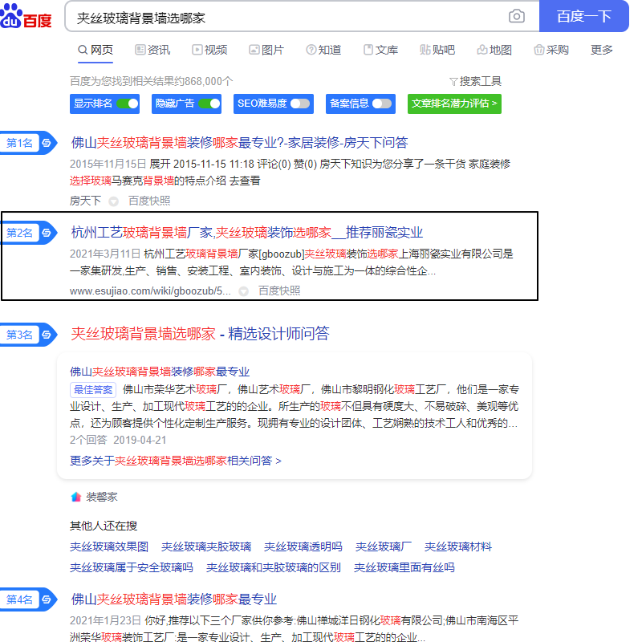Screen dimensions: 642x642
Task: Click the Baidu logo
Action: (26, 16)
